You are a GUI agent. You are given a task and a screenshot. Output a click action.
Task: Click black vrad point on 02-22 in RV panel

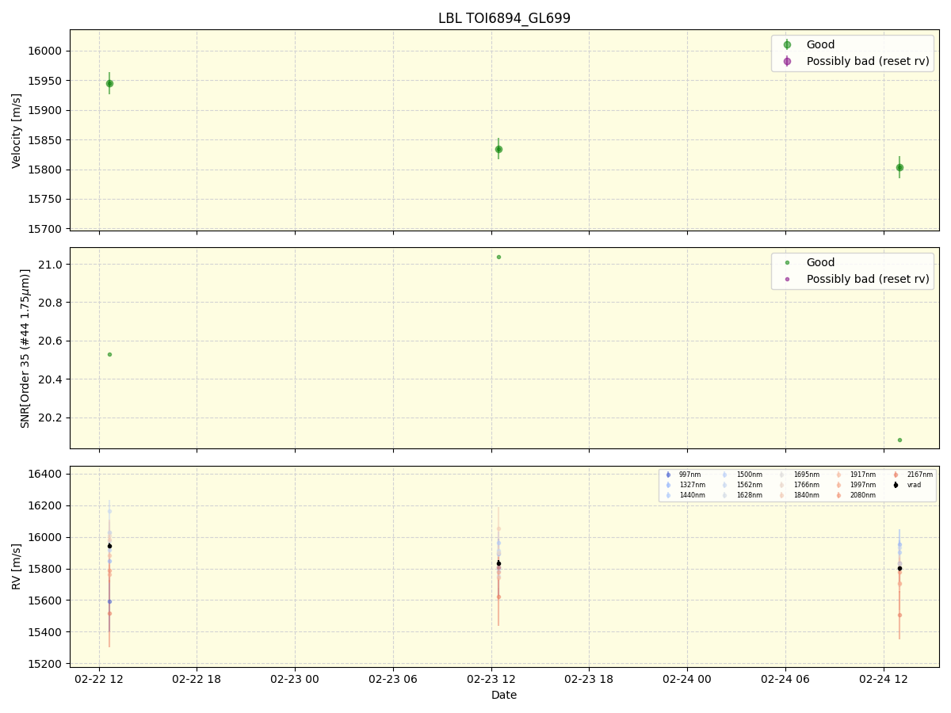(109, 546)
